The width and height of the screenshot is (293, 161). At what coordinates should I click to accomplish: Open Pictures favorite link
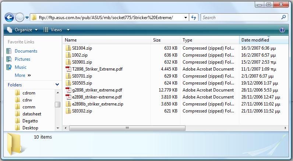(22, 59)
